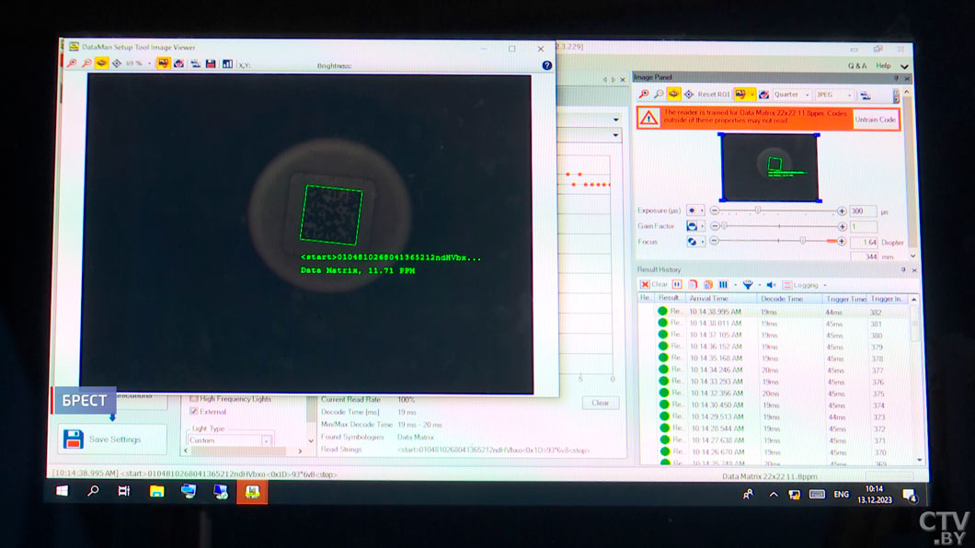This screenshot has width=975, height=548.
Task: Click the save image icon in Image Viewer toolbar
Action: 211,63
